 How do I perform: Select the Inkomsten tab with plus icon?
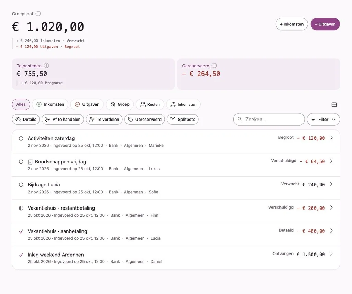click(50, 104)
